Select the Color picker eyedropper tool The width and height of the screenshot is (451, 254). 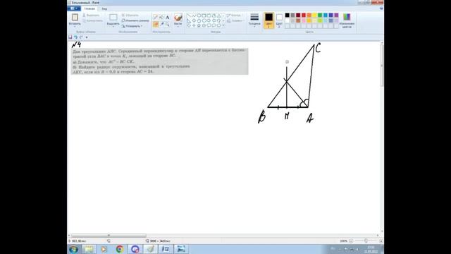[161, 25]
